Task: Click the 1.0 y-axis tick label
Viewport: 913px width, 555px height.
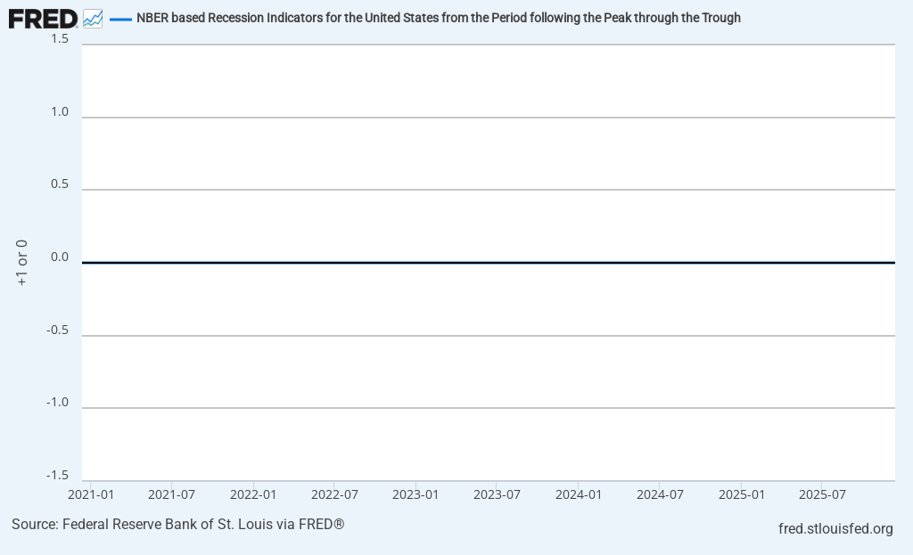Action: point(60,111)
